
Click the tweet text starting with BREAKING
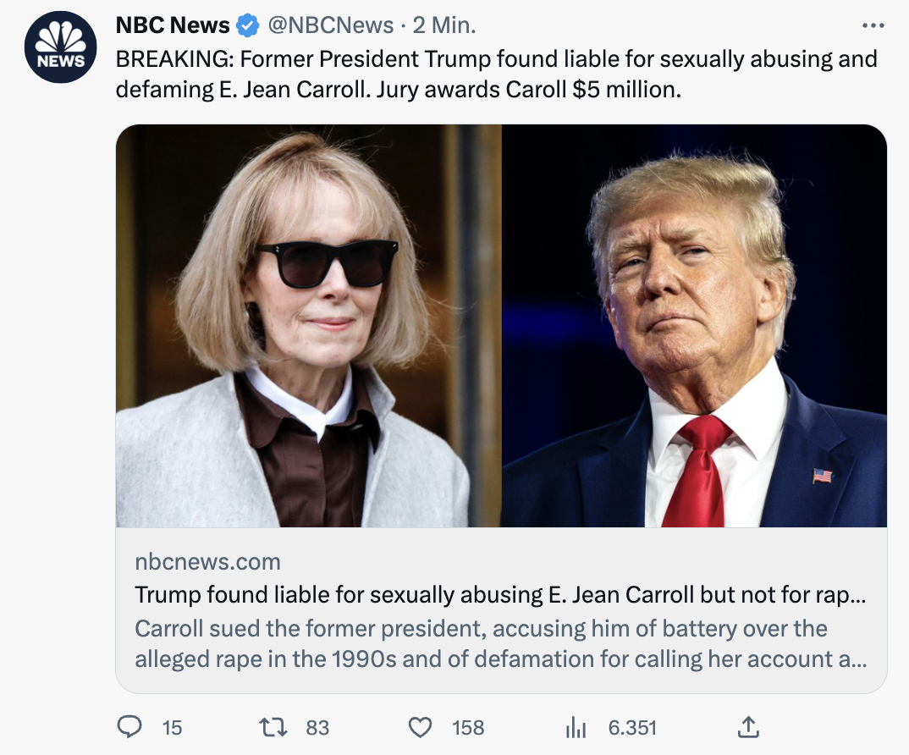pos(496,74)
